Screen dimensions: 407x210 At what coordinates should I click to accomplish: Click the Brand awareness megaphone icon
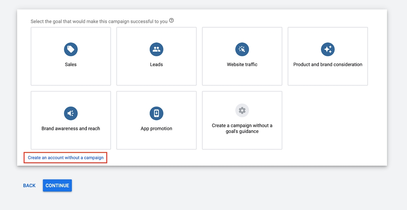pyautogui.click(x=71, y=113)
